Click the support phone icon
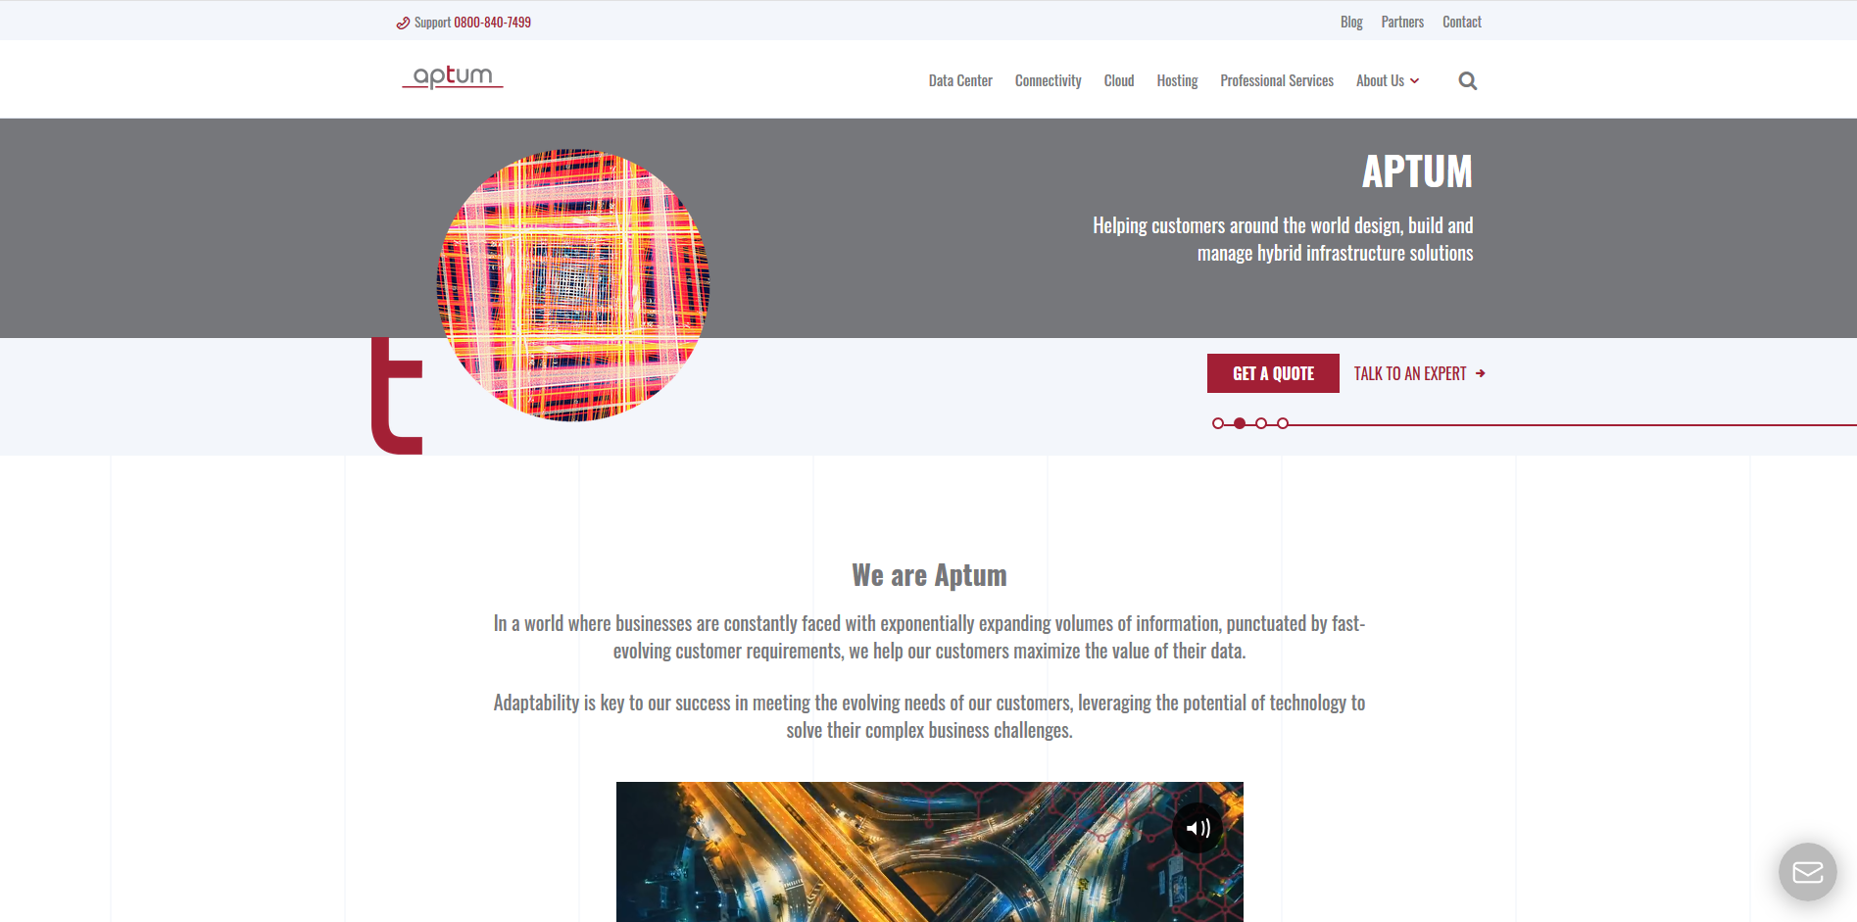 click(x=403, y=23)
